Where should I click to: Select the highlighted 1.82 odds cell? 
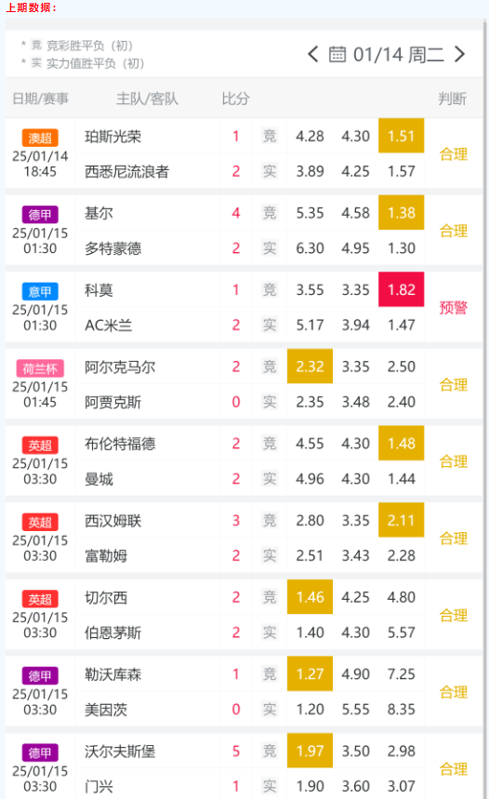[x=402, y=289]
